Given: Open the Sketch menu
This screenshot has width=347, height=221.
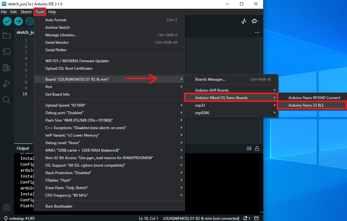Looking at the screenshot, I should click(26, 12).
